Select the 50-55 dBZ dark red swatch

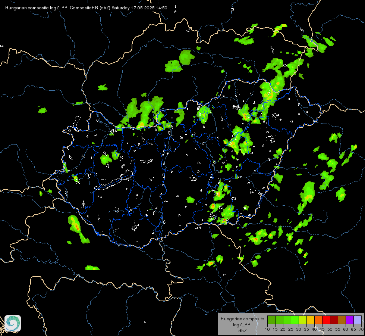334,320
